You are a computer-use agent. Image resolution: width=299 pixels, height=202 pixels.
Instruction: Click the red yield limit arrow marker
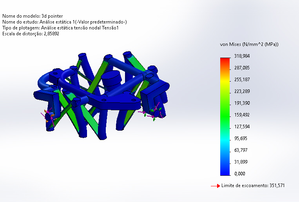click(216, 186)
